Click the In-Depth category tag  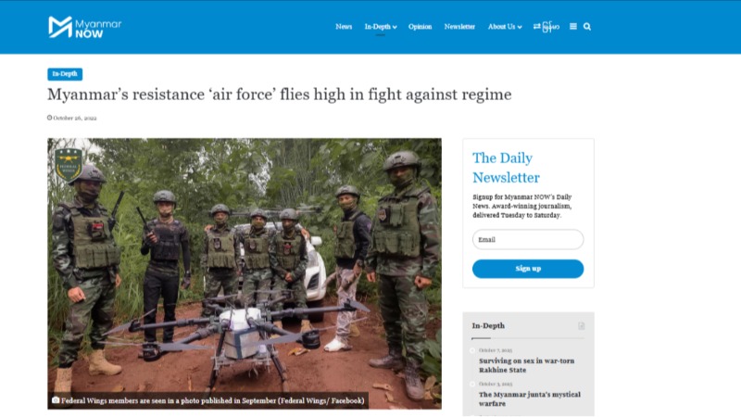click(65, 74)
